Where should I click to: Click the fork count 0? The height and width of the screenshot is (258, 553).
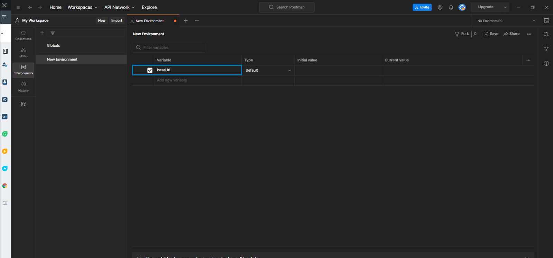475,34
